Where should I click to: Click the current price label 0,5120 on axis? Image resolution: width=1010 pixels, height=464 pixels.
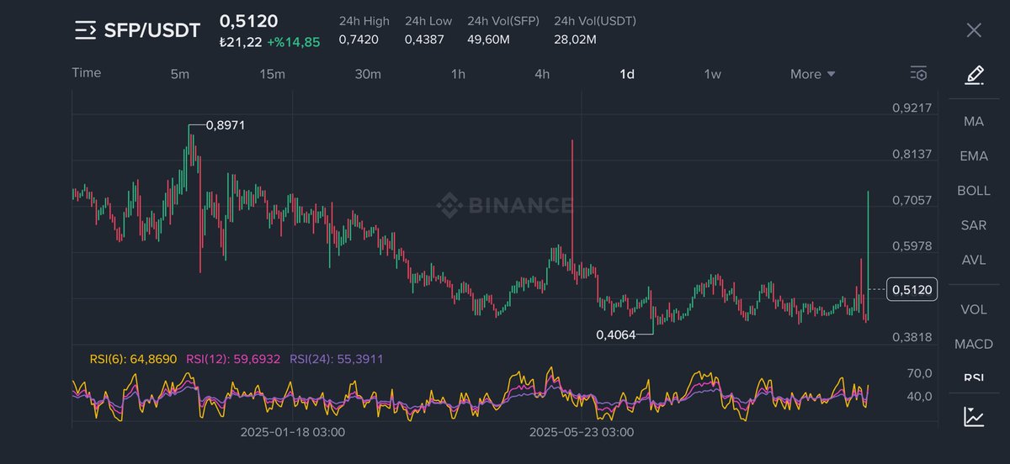point(912,290)
